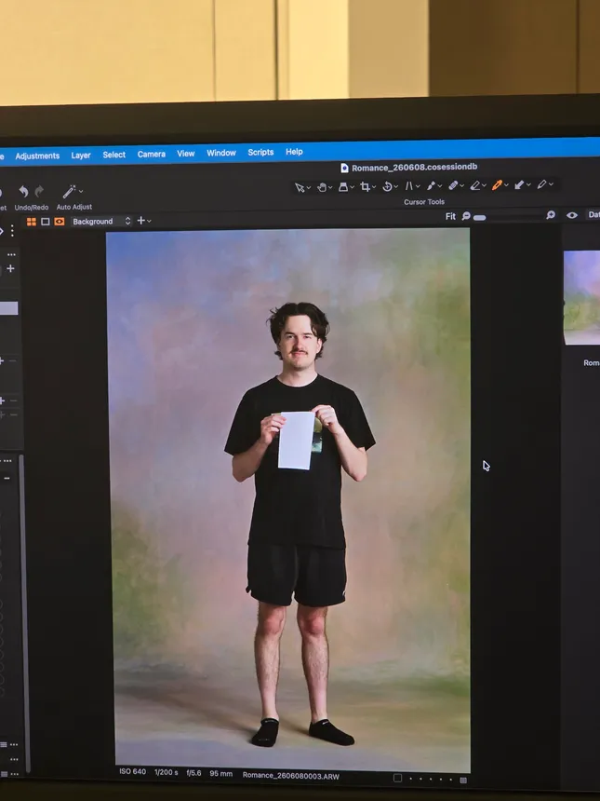The height and width of the screenshot is (801, 600).
Task: Select the Annotations pencil tool
Action: (x=541, y=183)
